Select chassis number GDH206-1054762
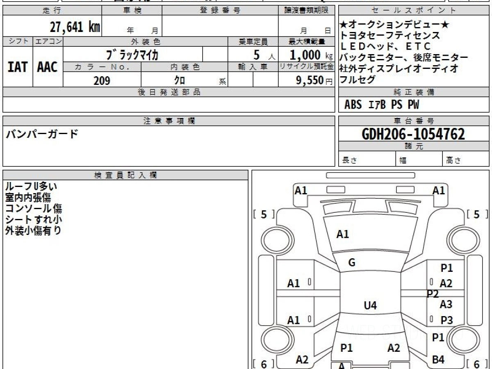 [413, 134]
